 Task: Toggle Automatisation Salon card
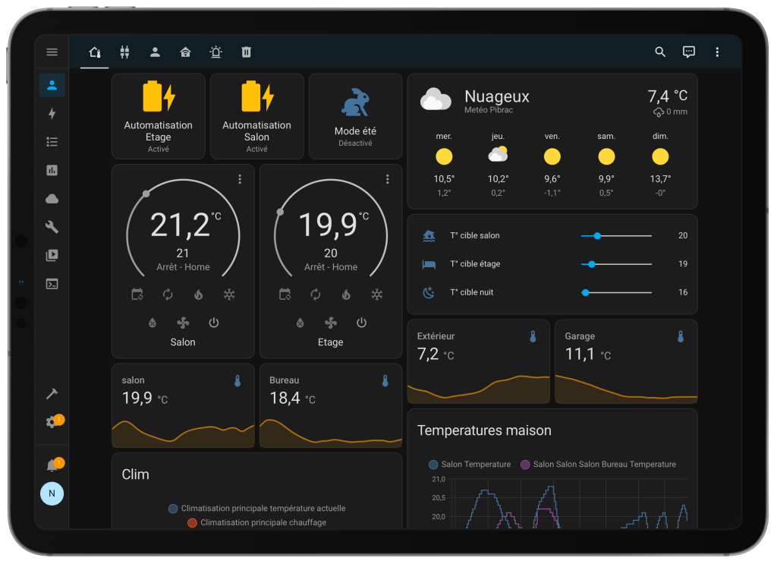click(257, 116)
